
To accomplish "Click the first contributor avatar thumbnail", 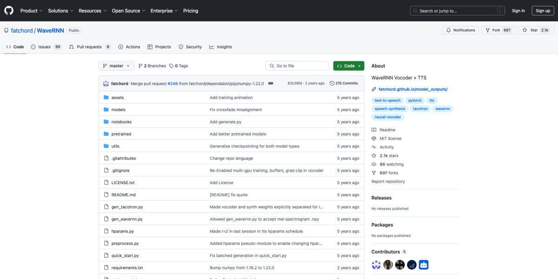I will point(376,265).
